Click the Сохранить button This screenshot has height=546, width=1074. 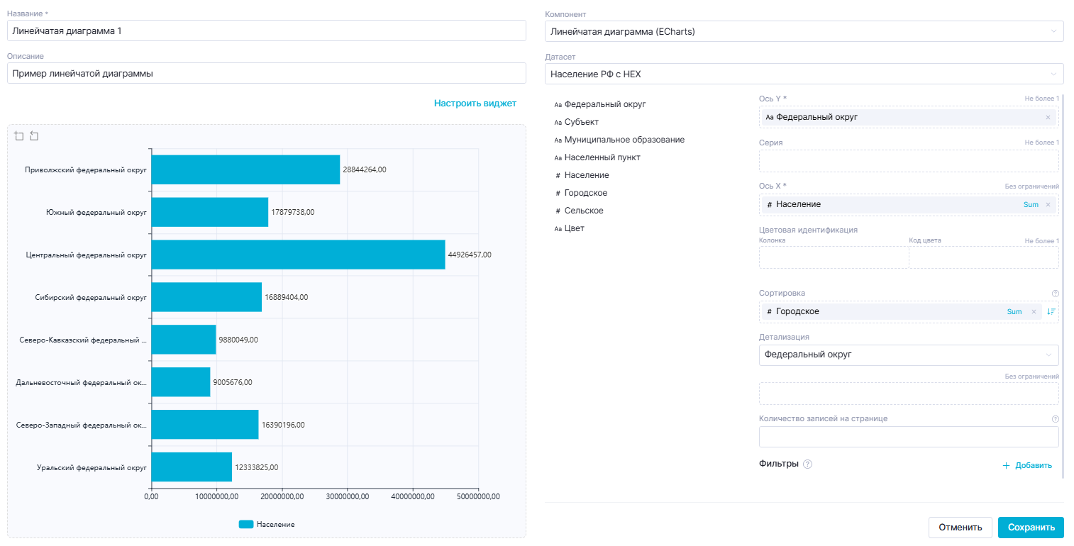(x=1030, y=528)
